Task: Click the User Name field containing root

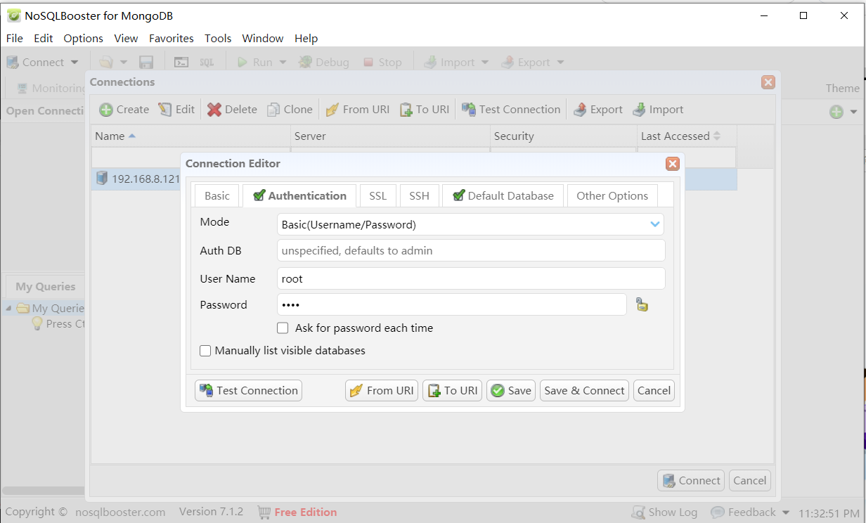Action: tap(471, 279)
